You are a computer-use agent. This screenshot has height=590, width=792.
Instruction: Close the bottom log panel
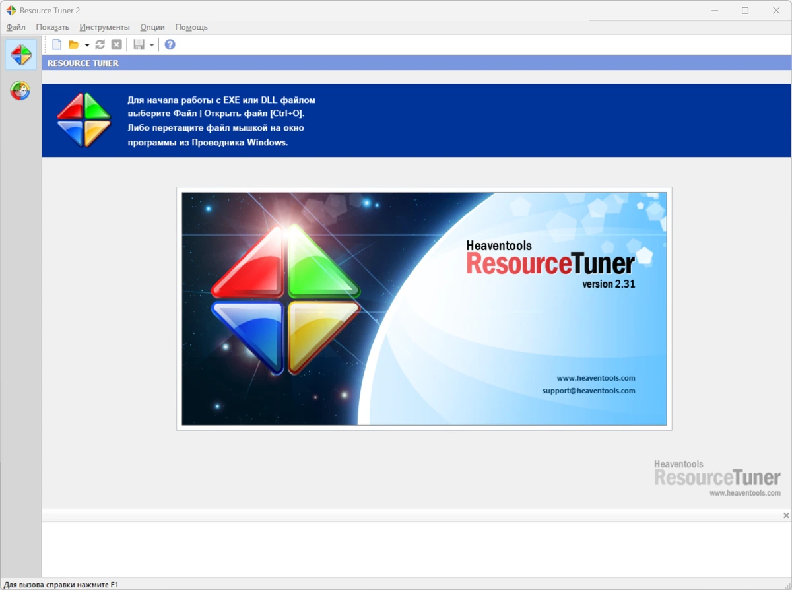786,515
